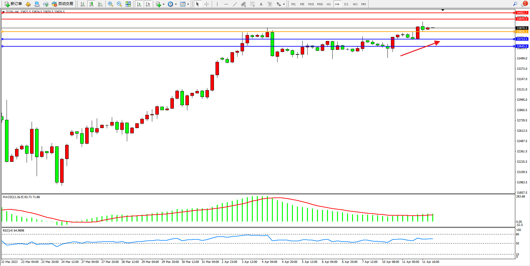
Task: Toggle the chart shift button
Action: (148, 4)
